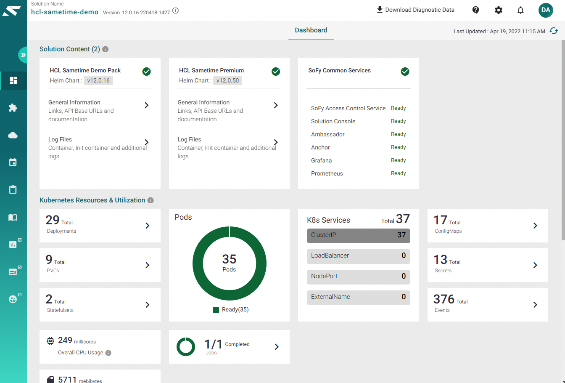Open the PVCs card arrow

(148, 265)
